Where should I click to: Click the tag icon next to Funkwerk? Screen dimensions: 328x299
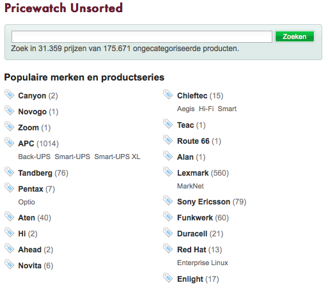point(168,217)
